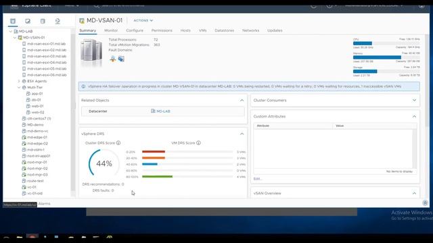Screen dimensions: 433x243
Task: Click Edit link under Custom Attributes
Action: [x=257, y=179]
